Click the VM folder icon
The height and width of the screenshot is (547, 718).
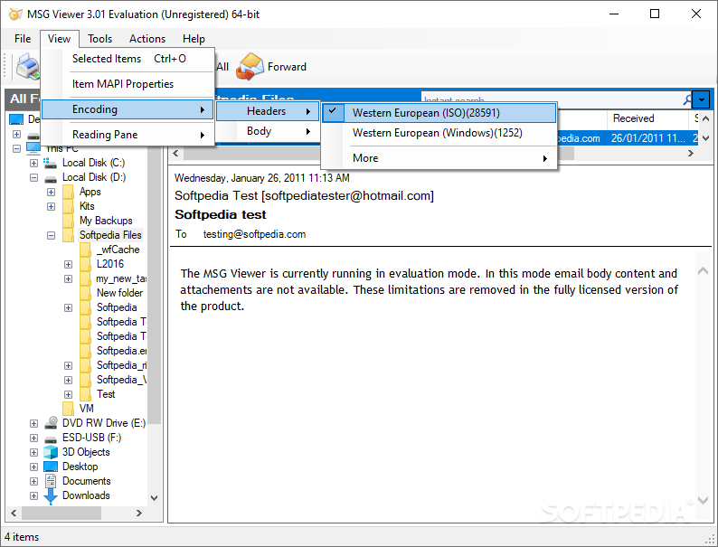pos(68,409)
